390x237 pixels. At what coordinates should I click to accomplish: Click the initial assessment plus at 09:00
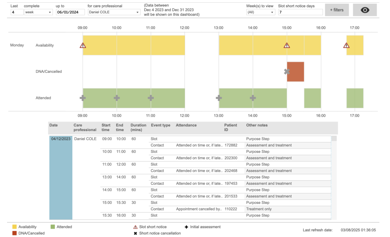83,98
